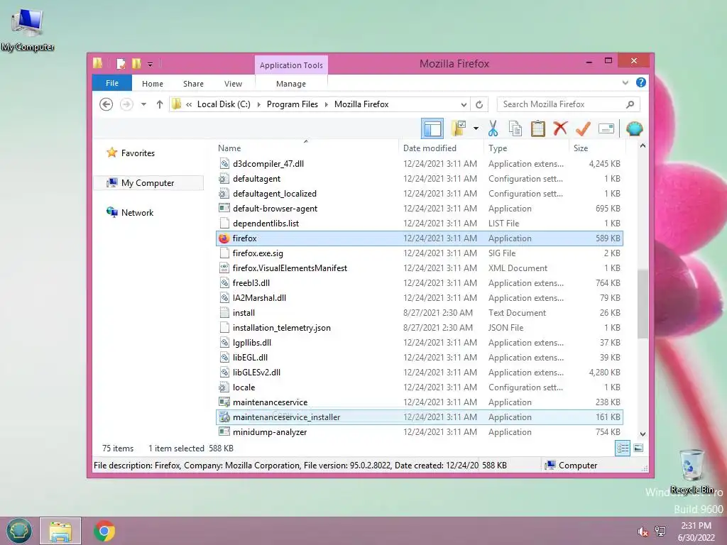
Task: Select the d3dcompiler_47.dll file
Action: point(419,164)
